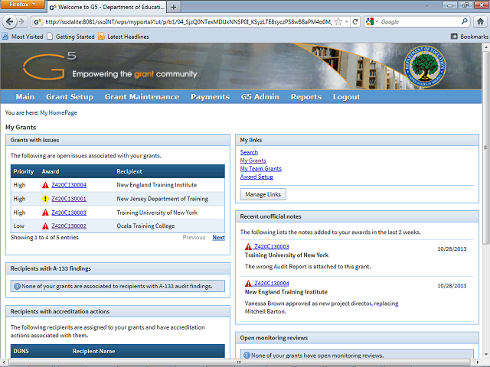Click info icon in A-133 findings message
Viewport: 490px width, 367px height.
click(x=17, y=286)
